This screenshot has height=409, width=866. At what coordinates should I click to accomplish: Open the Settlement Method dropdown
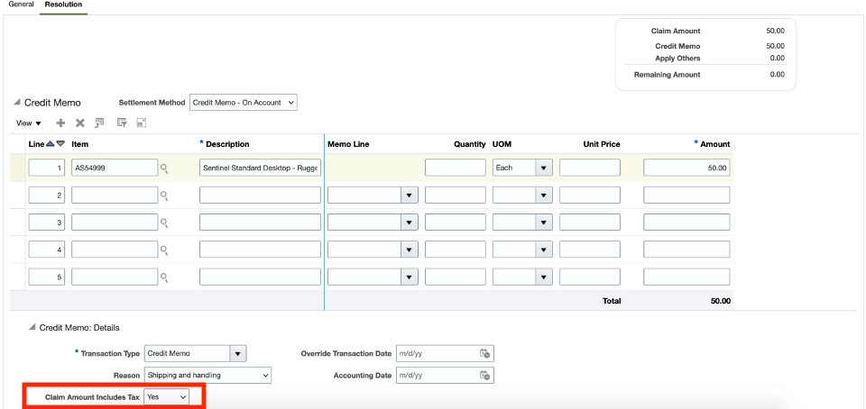pos(243,103)
